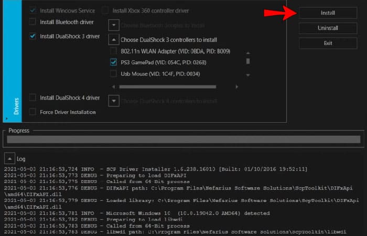Click the 'Choose DualShock 3 controllers to install' label
Screen dimensions: 367x236
pyautogui.click(x=169, y=40)
